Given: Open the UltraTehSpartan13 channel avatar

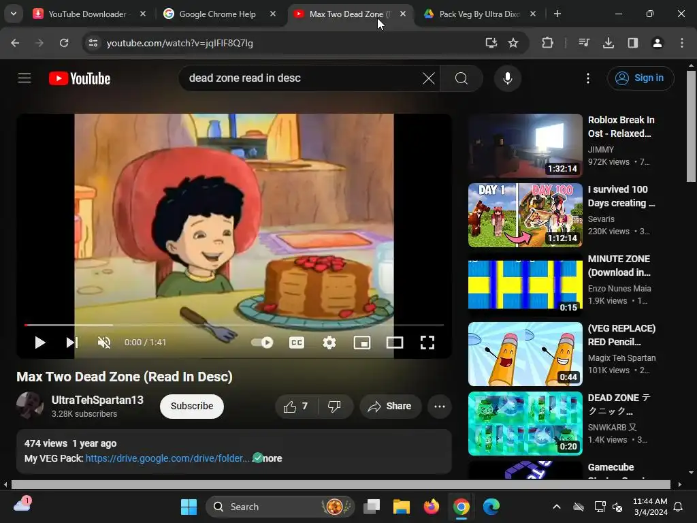Looking at the screenshot, I should click(x=29, y=406).
